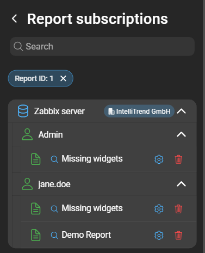The height and width of the screenshot is (253, 205).
Task: Delete Admin's Missing widgets subscription
Action: [x=178, y=159]
